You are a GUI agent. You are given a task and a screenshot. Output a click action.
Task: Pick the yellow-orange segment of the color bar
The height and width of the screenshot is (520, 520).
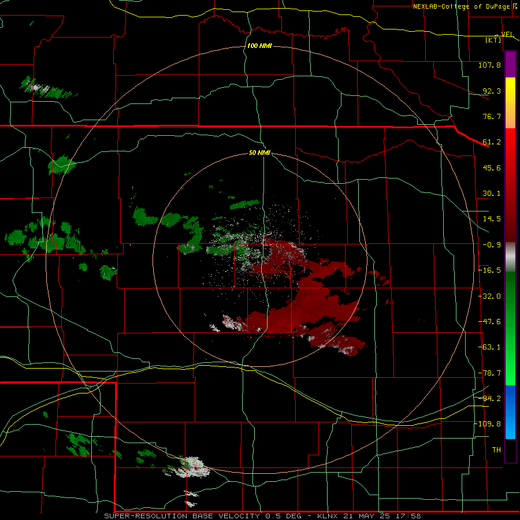(510, 103)
